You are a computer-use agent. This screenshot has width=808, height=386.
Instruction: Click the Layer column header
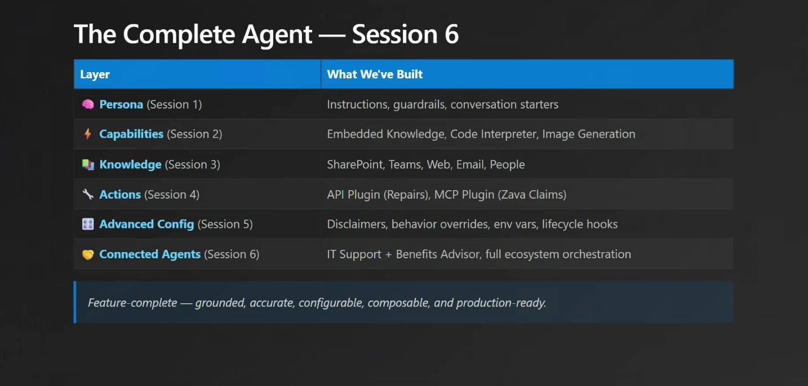(95, 74)
